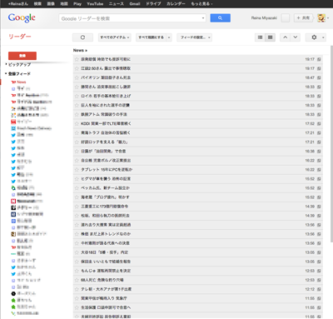Open カレンダー in the top bar

point(176,4)
